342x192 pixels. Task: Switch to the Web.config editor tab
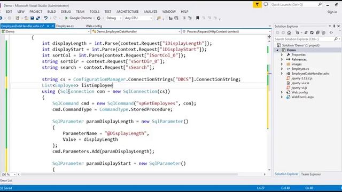coord(94,26)
